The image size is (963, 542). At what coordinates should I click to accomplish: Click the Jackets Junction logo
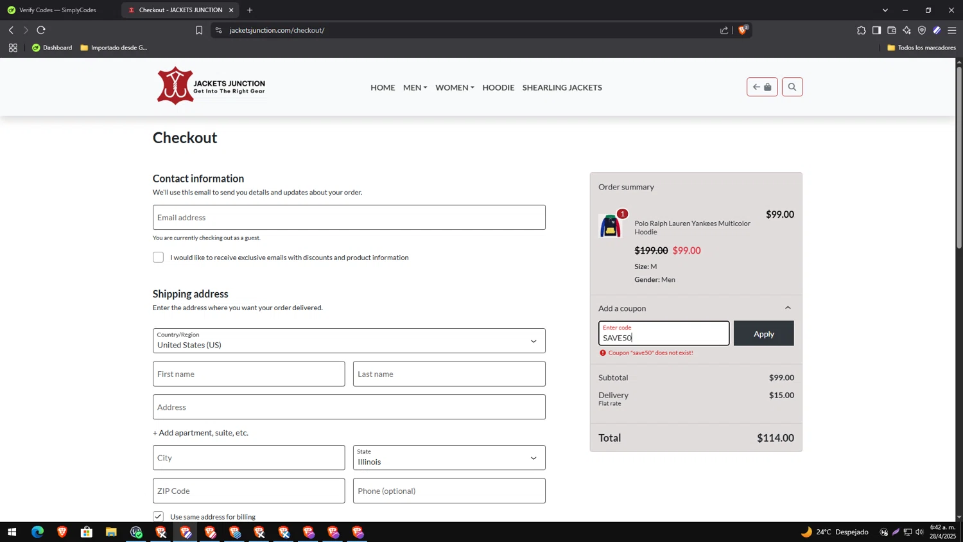(x=211, y=85)
